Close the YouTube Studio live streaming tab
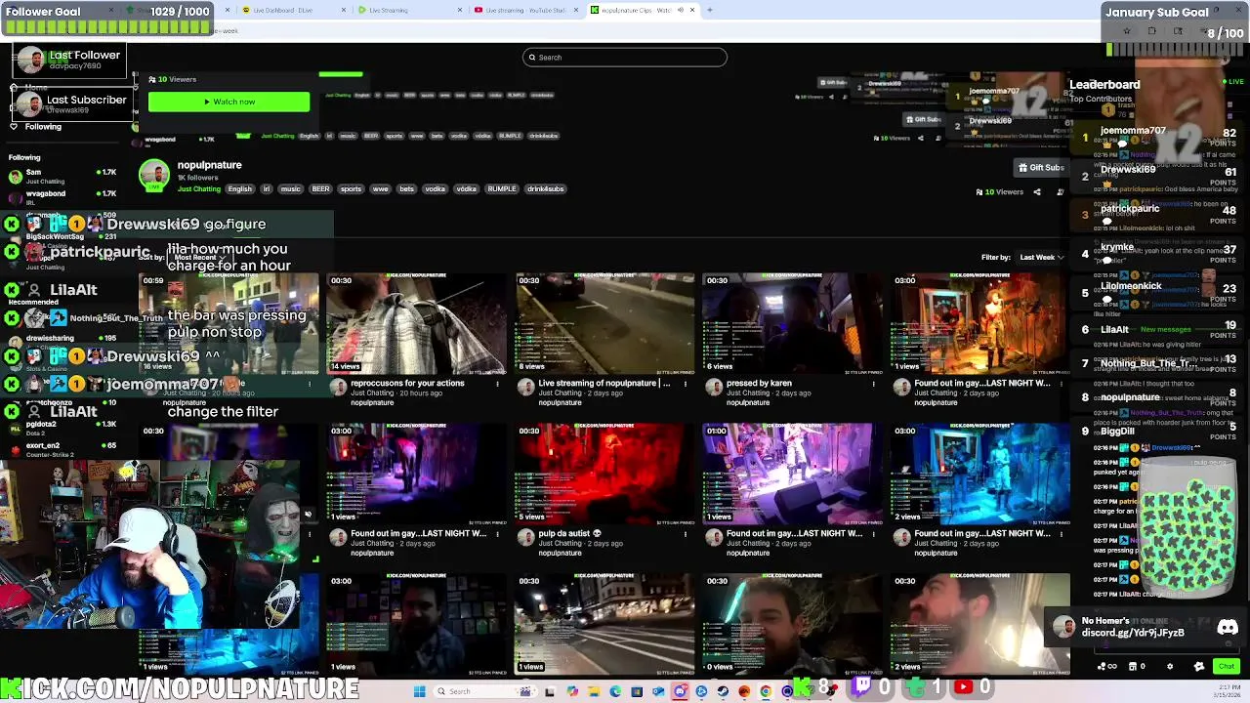Viewport: 1250px width, 703px height. click(576, 10)
